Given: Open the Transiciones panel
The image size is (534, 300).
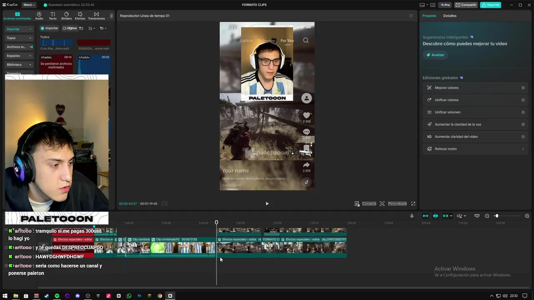Looking at the screenshot, I should pos(96,16).
